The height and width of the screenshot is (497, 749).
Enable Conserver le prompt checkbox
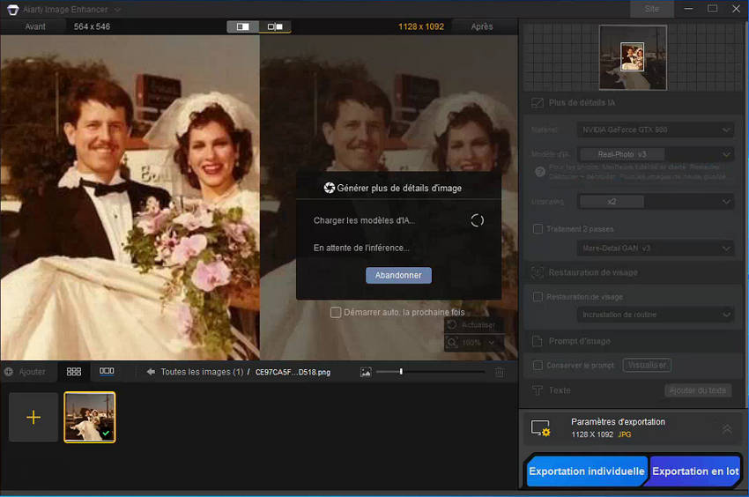tap(538, 365)
